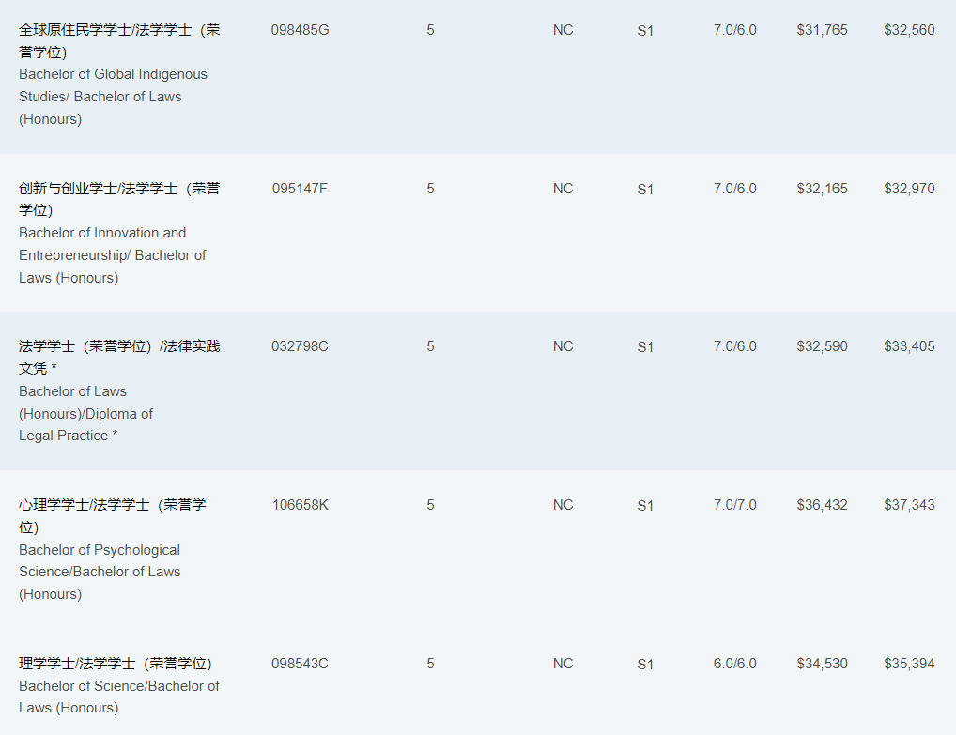Click the $37,343 fee amount

point(909,505)
